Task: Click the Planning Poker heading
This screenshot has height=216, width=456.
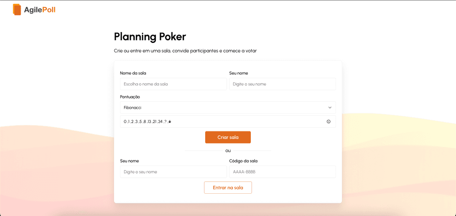Action: coord(150,37)
